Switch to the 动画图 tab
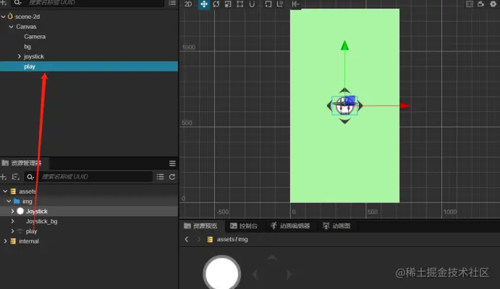Viewport: 500px width, 289px height. pos(337,226)
